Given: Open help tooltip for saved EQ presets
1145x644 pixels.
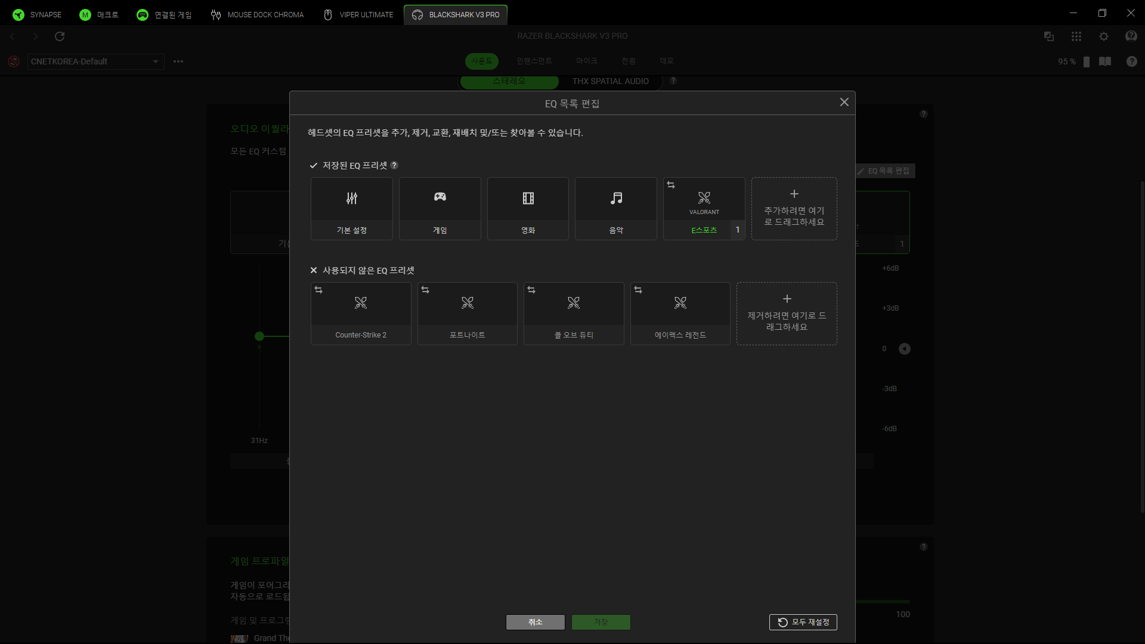Looking at the screenshot, I should (x=394, y=165).
